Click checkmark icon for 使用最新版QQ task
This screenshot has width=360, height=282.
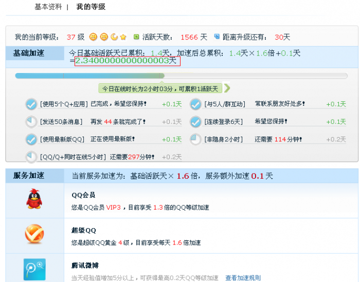pyautogui.click(x=31, y=139)
